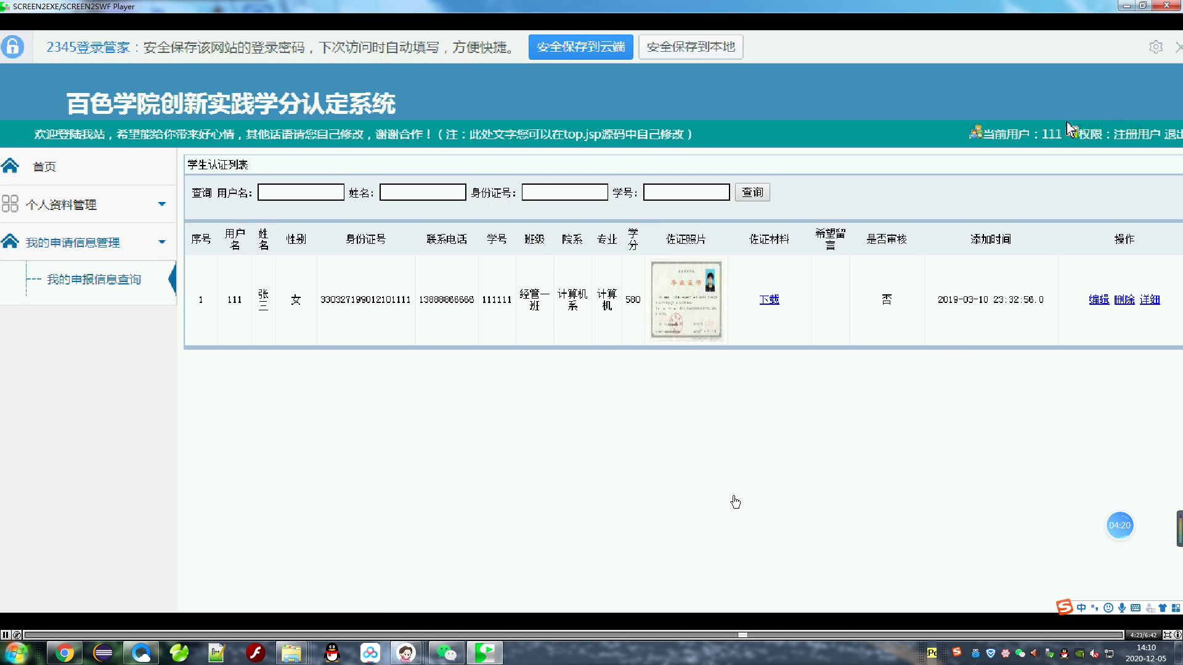The width and height of the screenshot is (1183, 665).
Task: Click phone number 13888866666 cell
Action: (446, 299)
